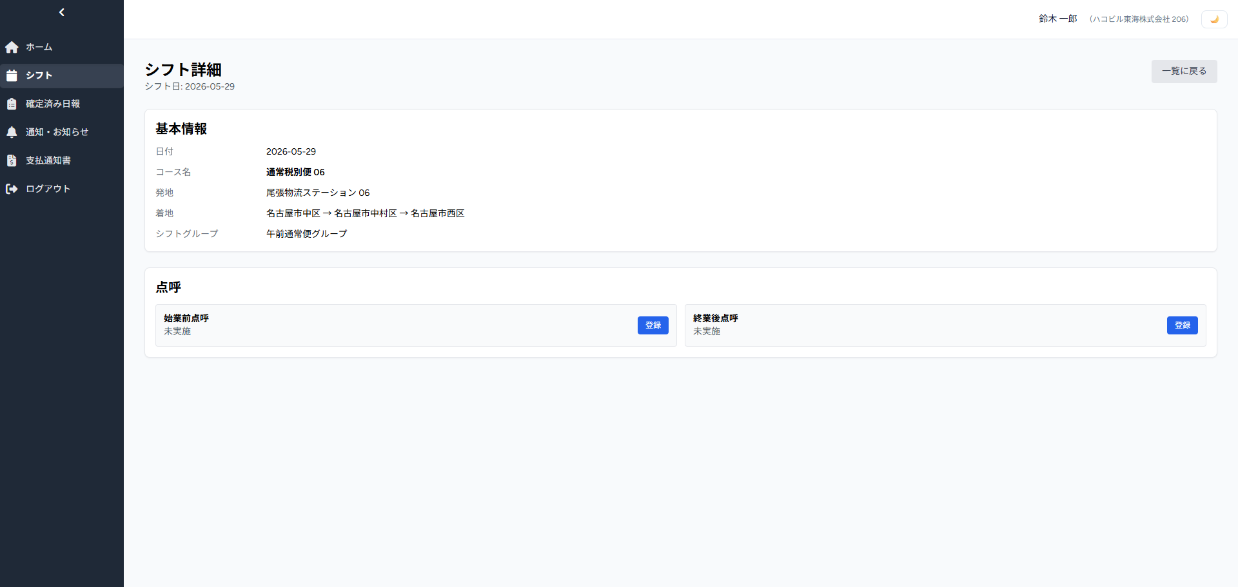The width and height of the screenshot is (1238, 587).
Task: Open the ホーム menu item
Action: click(62, 47)
